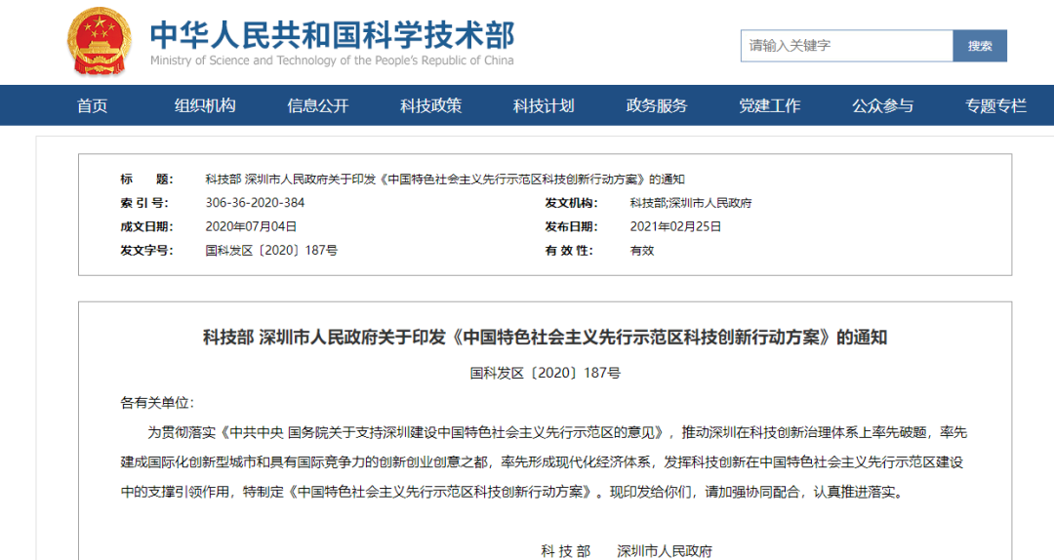Open 政务服务 from the navigation bar
This screenshot has width=1054, height=560.
pyautogui.click(x=657, y=106)
